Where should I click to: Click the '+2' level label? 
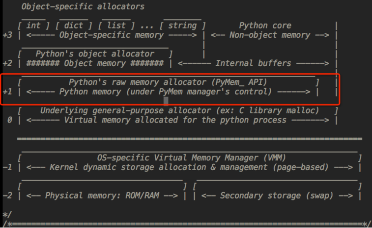tap(7, 63)
